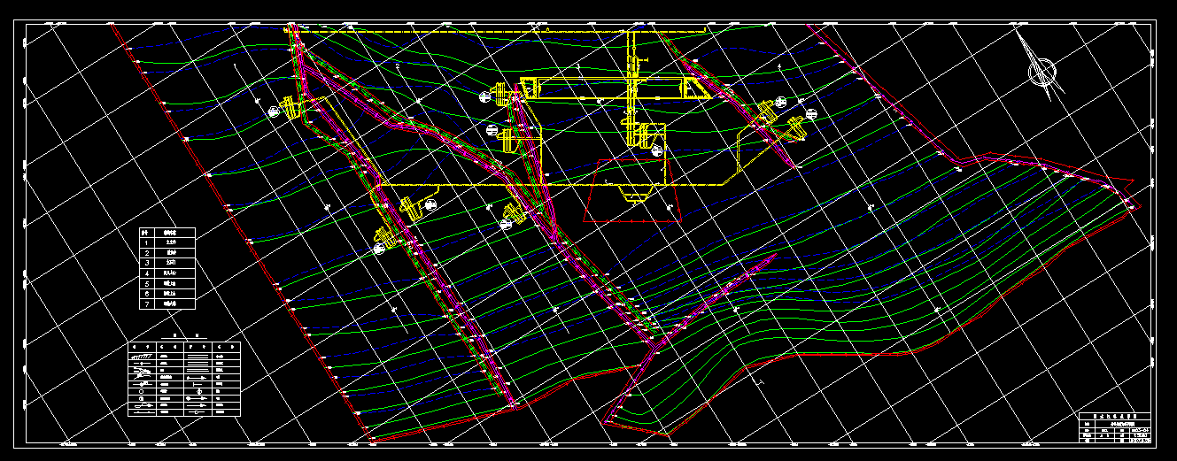Viewport: 1177px width, 461px height.
Task: Click row number 7 in the numbered table
Action: coord(167,304)
